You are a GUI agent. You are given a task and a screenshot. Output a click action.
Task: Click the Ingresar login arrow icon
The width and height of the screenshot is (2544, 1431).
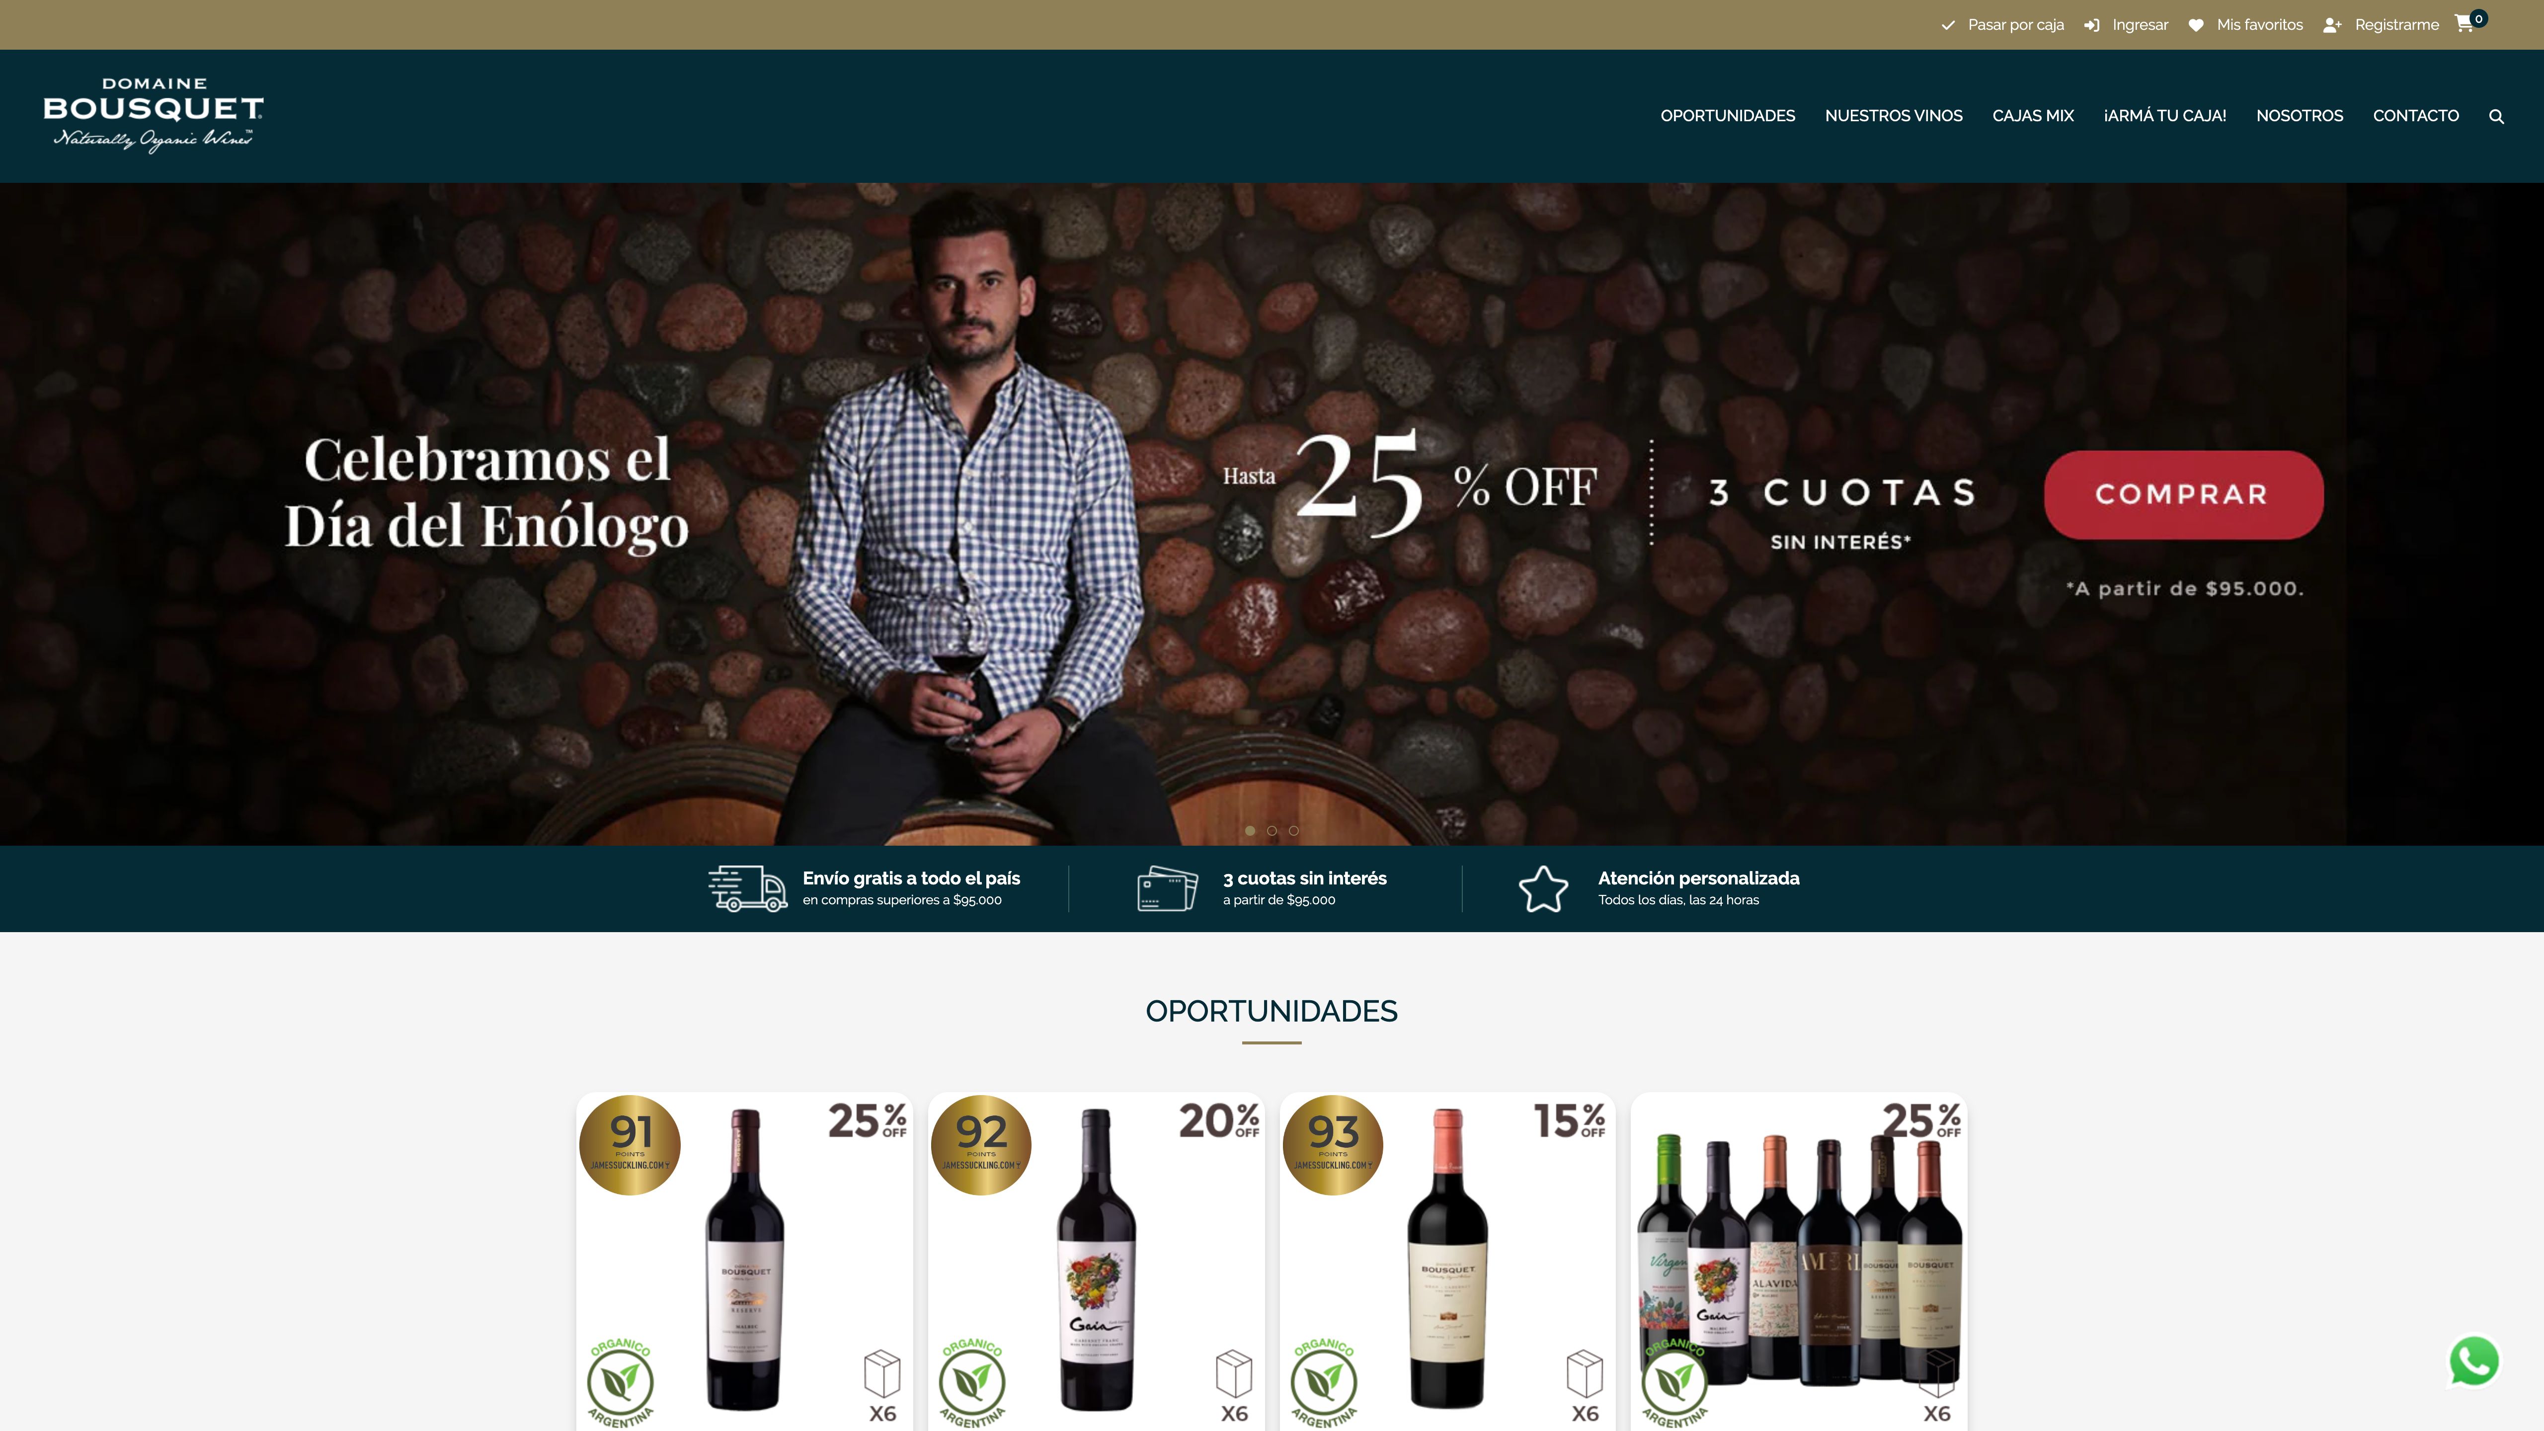pyautogui.click(x=2092, y=26)
